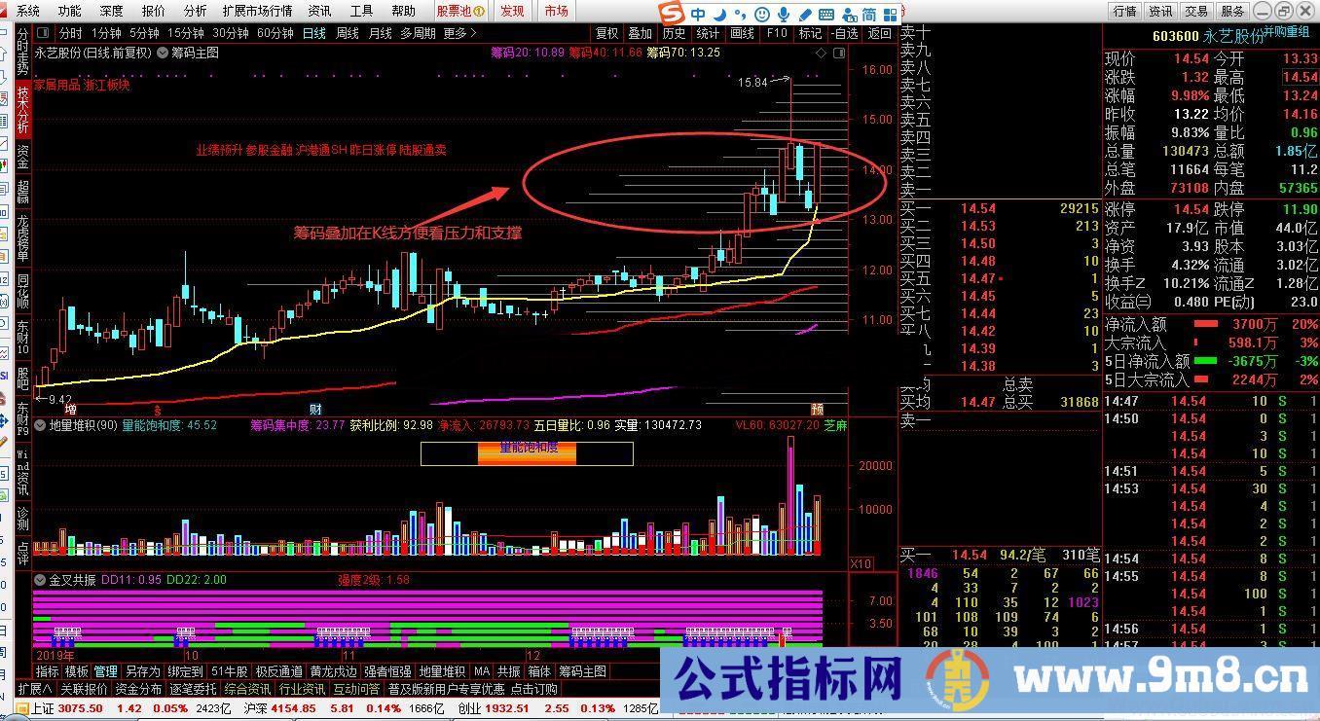Image resolution: width=1320 pixels, height=721 pixels.
Task: Open the 技术分析 panel in left sidebar
Action: tap(19, 110)
